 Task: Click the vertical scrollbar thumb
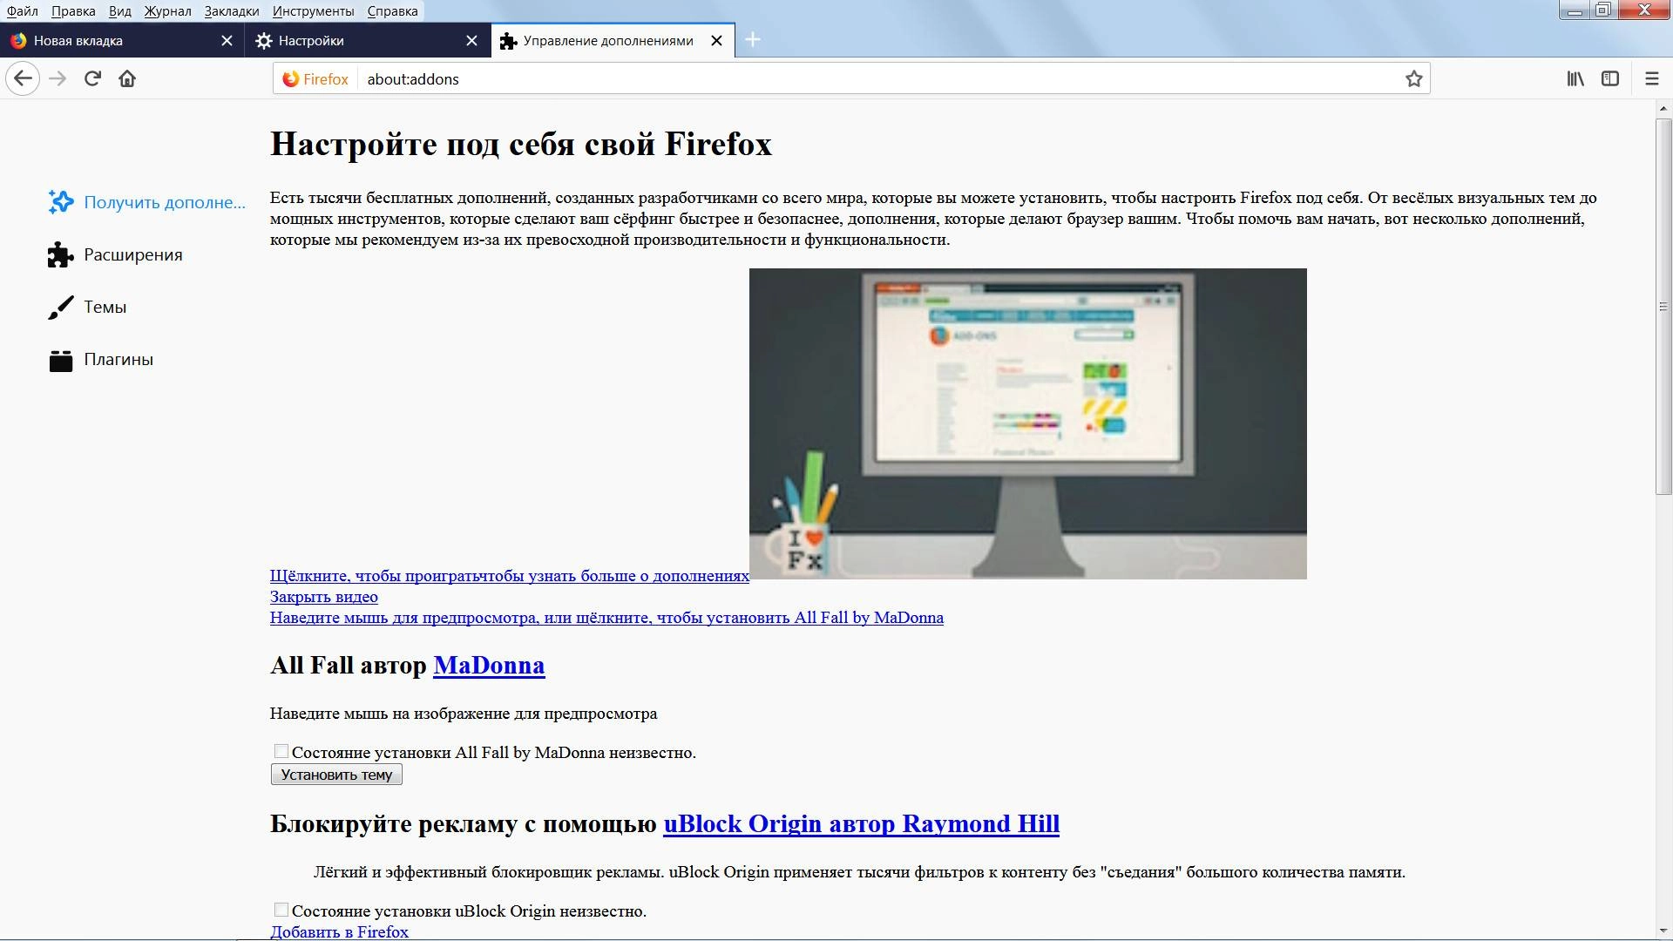coord(1663,307)
